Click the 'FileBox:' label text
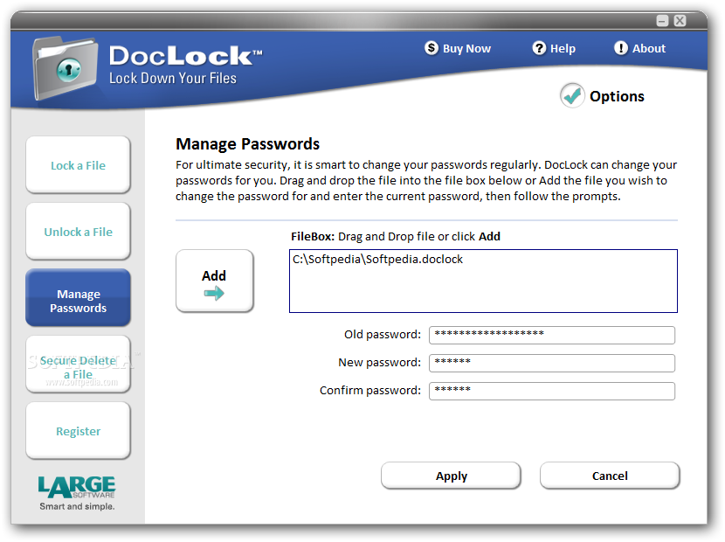This screenshot has width=725, height=542. (x=313, y=237)
